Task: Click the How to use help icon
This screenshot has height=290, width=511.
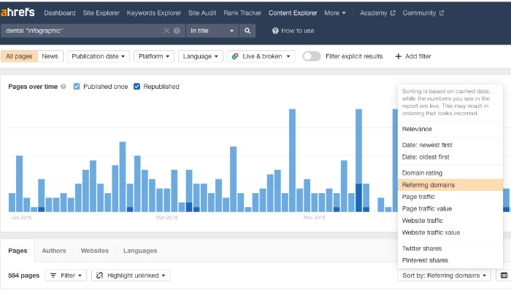Action: click(x=275, y=31)
